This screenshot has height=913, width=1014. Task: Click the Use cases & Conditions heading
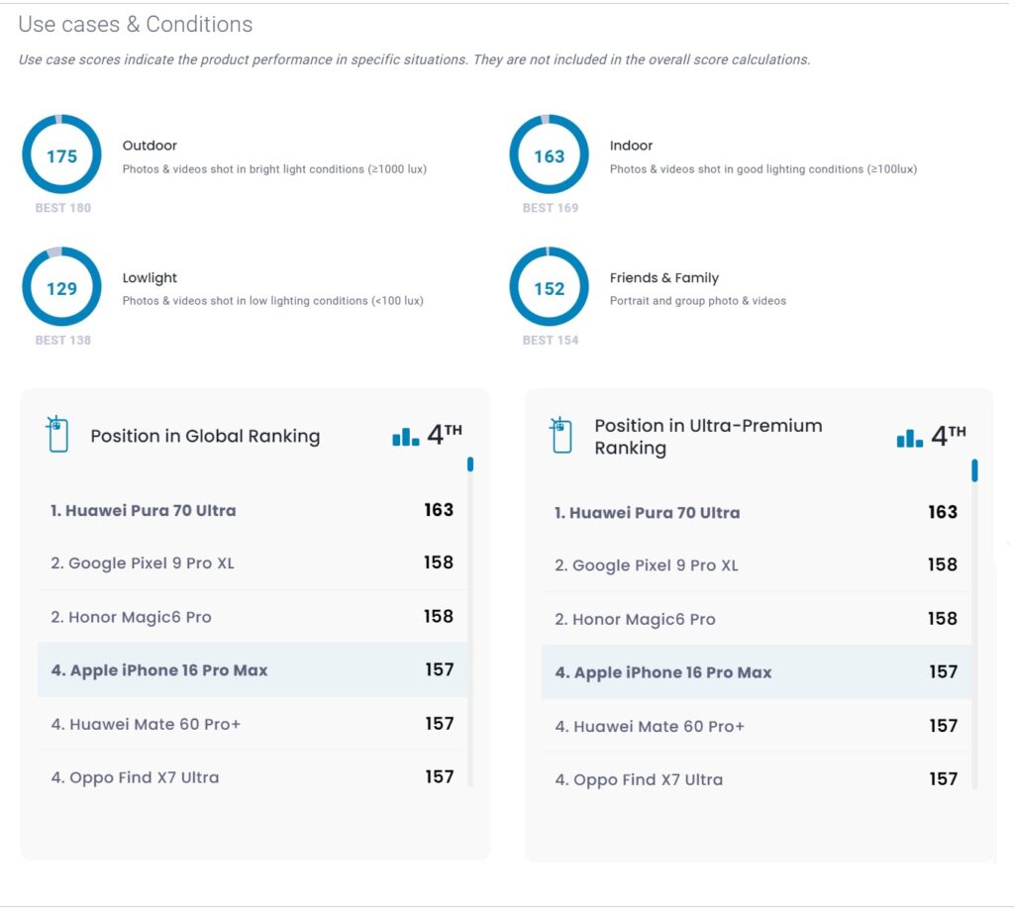(x=136, y=25)
